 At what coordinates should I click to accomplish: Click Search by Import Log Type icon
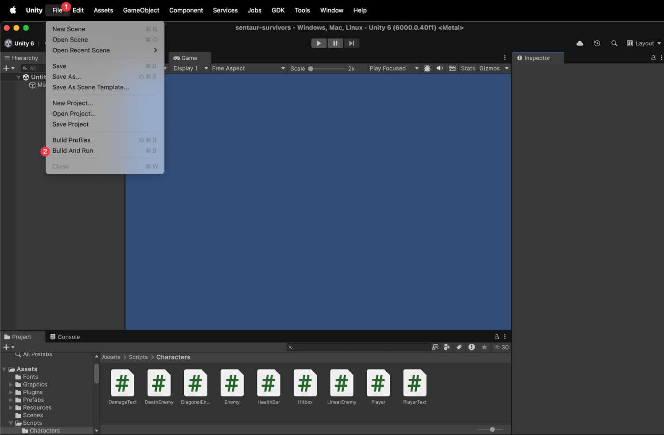[x=471, y=347]
